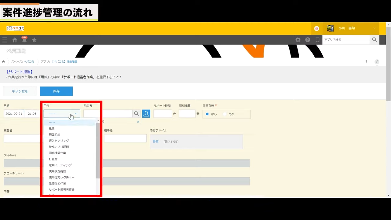Click 参照 link to attach file
This screenshot has height=220, width=391.
(155, 141)
